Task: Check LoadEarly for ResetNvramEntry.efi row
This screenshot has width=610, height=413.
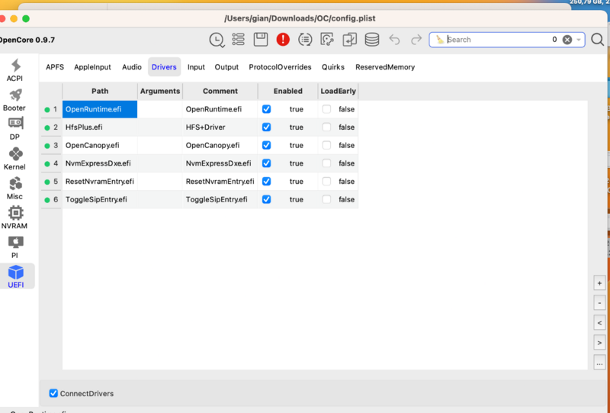Action: [327, 181]
